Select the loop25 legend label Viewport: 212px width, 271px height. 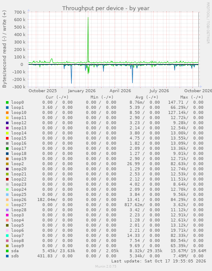click(19, 195)
